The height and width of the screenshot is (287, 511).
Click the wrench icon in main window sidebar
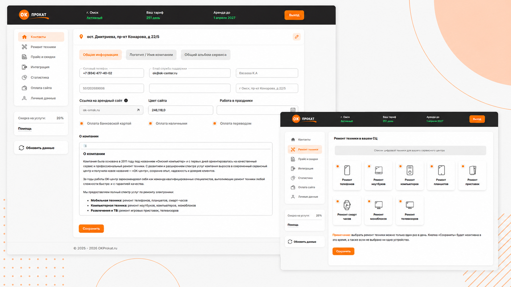tap(24, 47)
